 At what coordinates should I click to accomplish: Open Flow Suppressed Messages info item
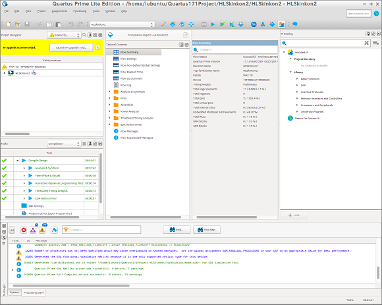pyautogui.click(x=134, y=138)
